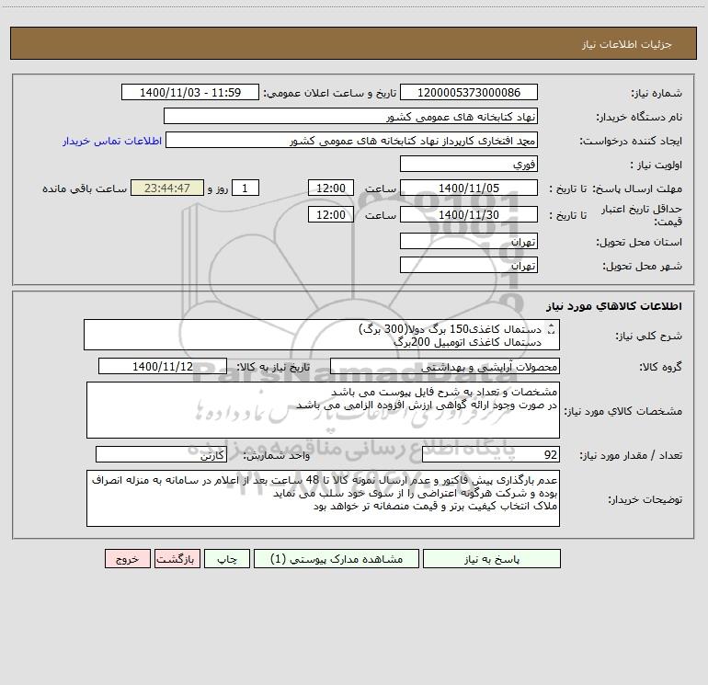Click the label 'مهلت ارسال پاسخ:'
708x685 pixels.
pyautogui.click(x=637, y=188)
